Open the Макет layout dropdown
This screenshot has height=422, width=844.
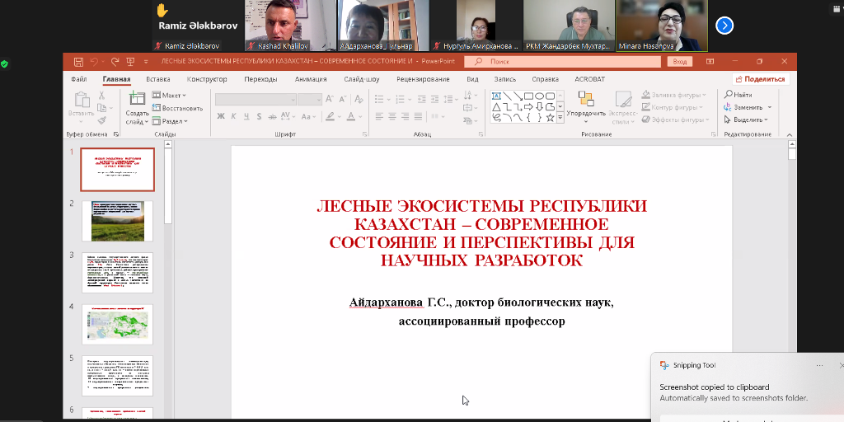(x=169, y=96)
